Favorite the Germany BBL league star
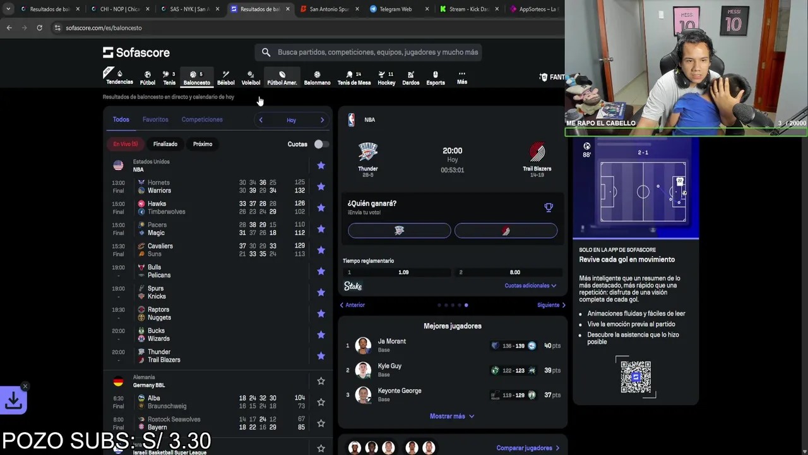The height and width of the screenshot is (455, 808). point(321,381)
